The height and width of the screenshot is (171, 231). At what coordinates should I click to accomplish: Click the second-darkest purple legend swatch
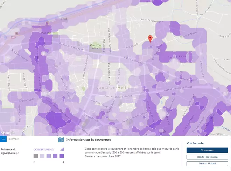point(55,156)
